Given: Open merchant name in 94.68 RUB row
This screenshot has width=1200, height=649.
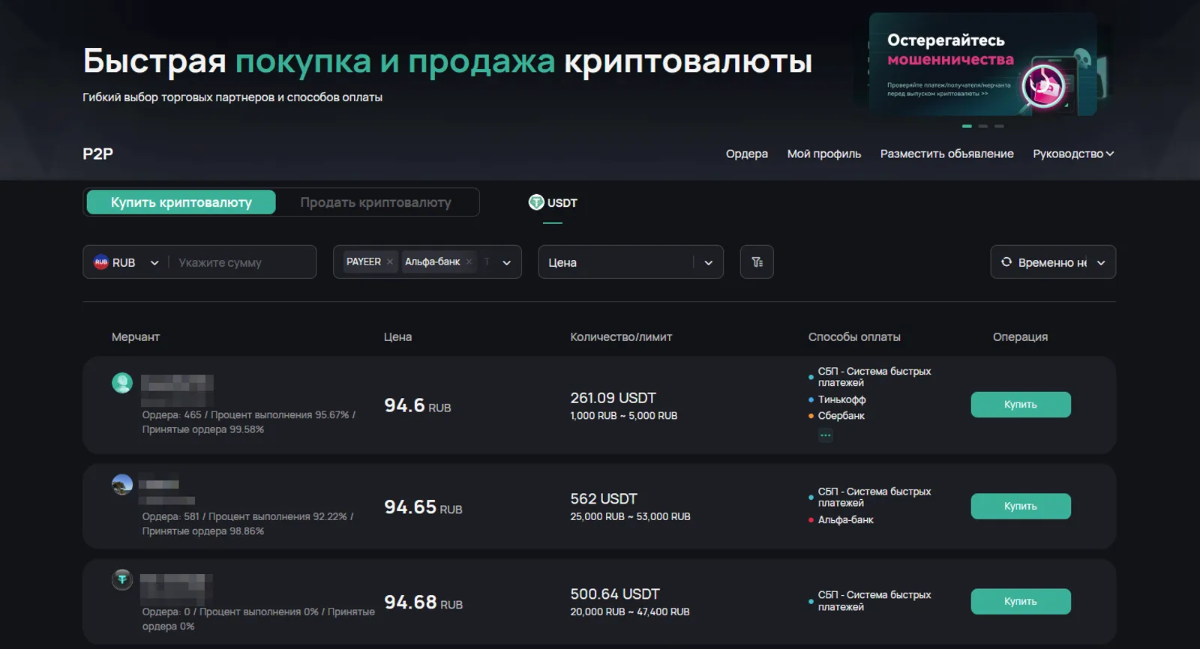Looking at the screenshot, I should coord(176,589).
